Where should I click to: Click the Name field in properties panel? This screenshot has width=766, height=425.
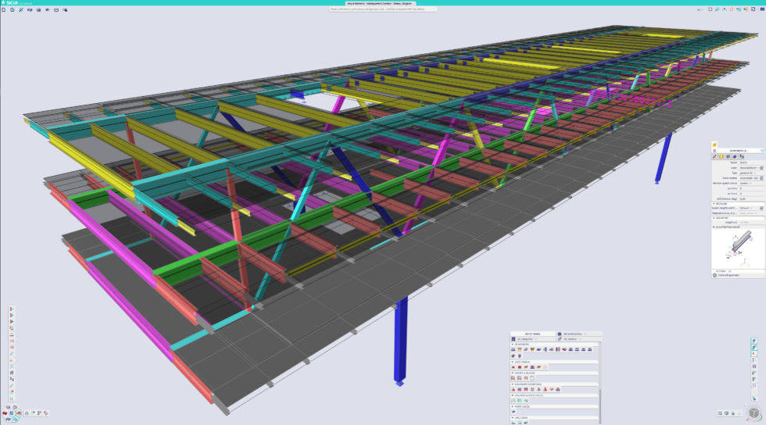[x=748, y=162]
